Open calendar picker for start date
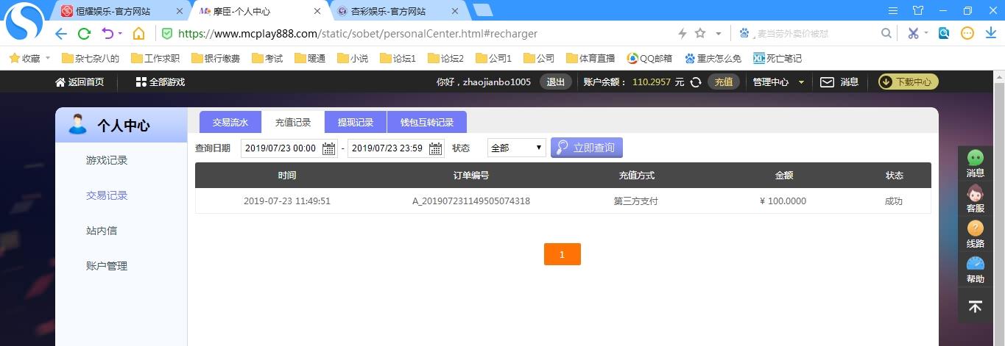Viewport: 1005px width, 346px height. pos(328,148)
